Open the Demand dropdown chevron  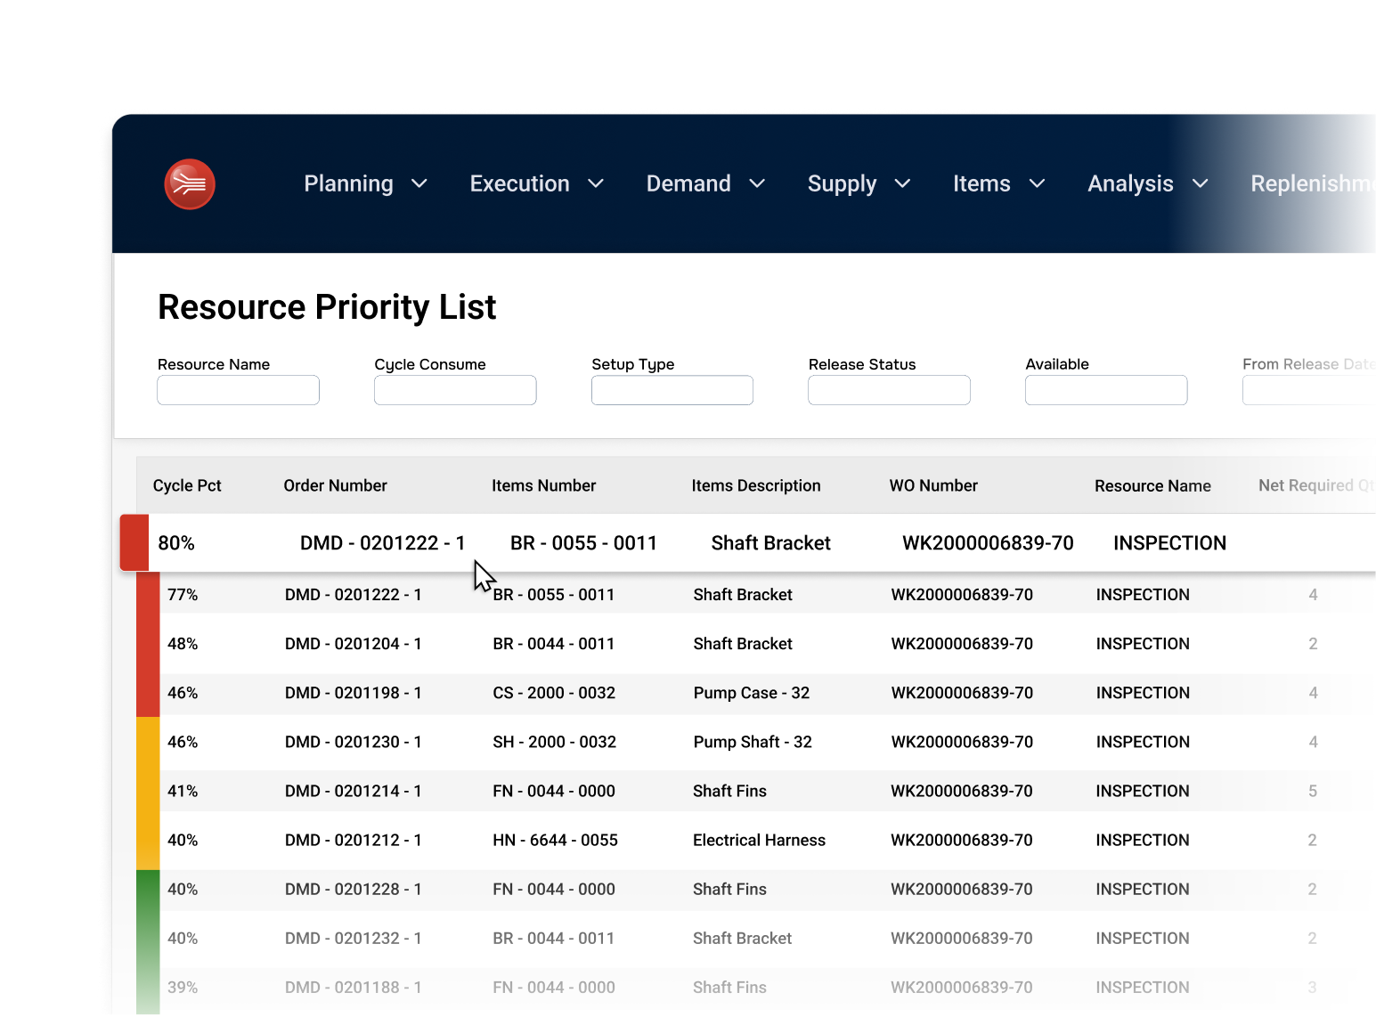pyautogui.click(x=757, y=183)
